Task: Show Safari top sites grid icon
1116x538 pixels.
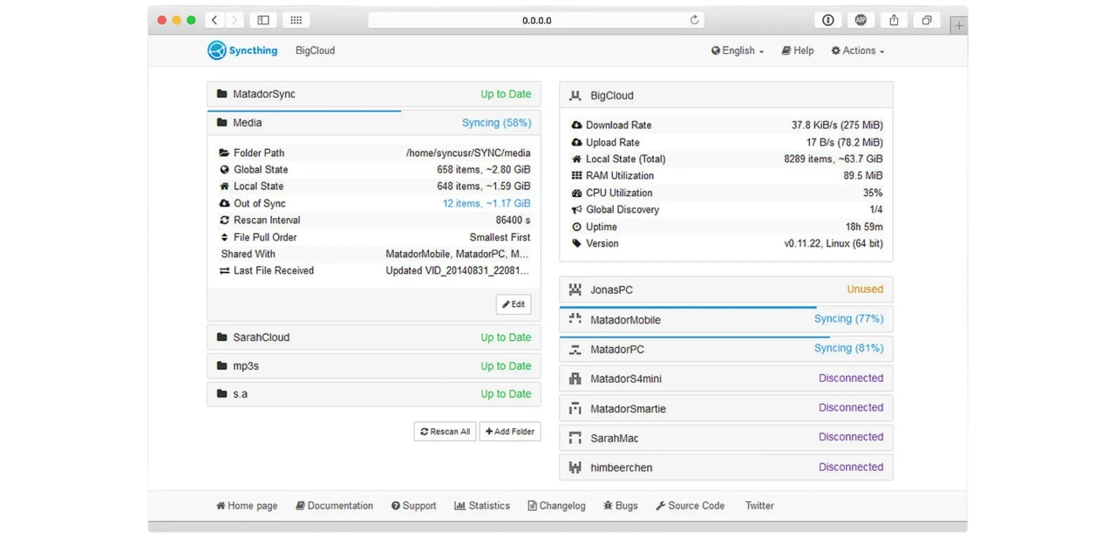Action: pyautogui.click(x=296, y=20)
